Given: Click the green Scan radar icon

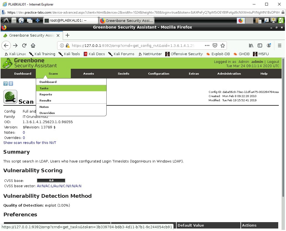Looking at the screenshot, I should [x=10, y=97].
